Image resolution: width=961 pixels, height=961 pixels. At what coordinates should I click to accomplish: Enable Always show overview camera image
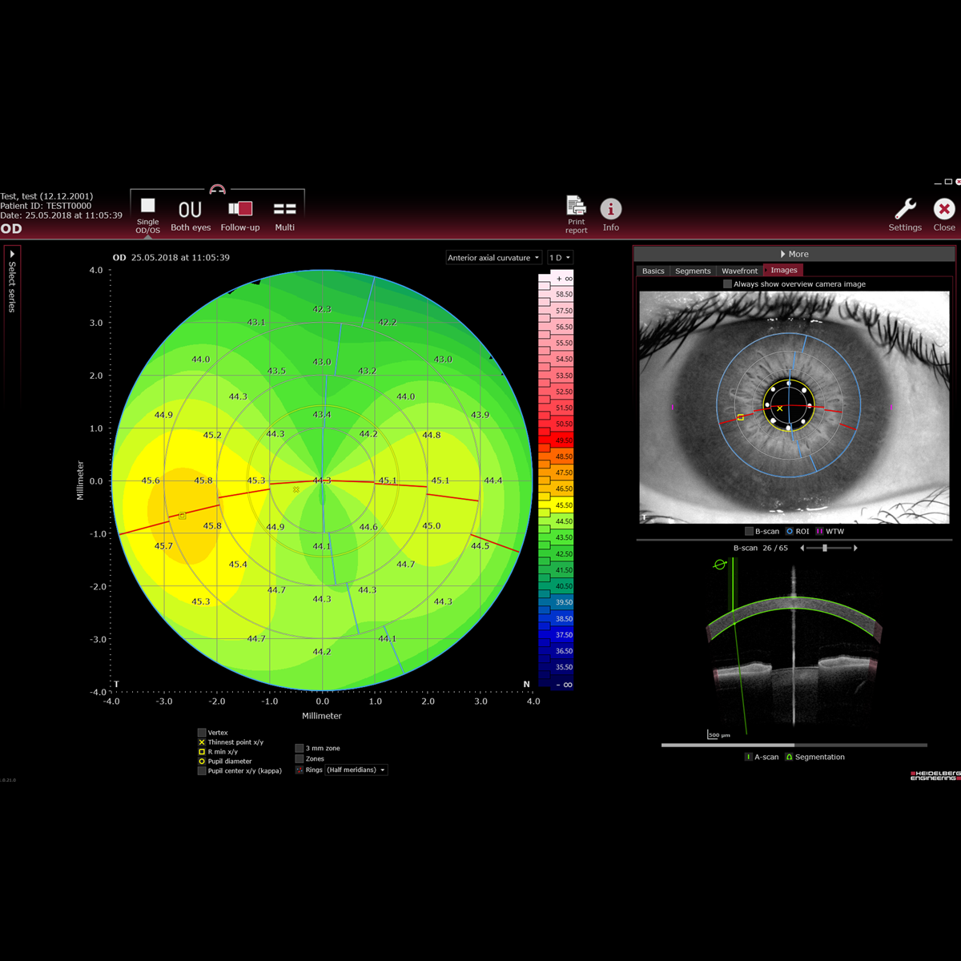click(727, 284)
